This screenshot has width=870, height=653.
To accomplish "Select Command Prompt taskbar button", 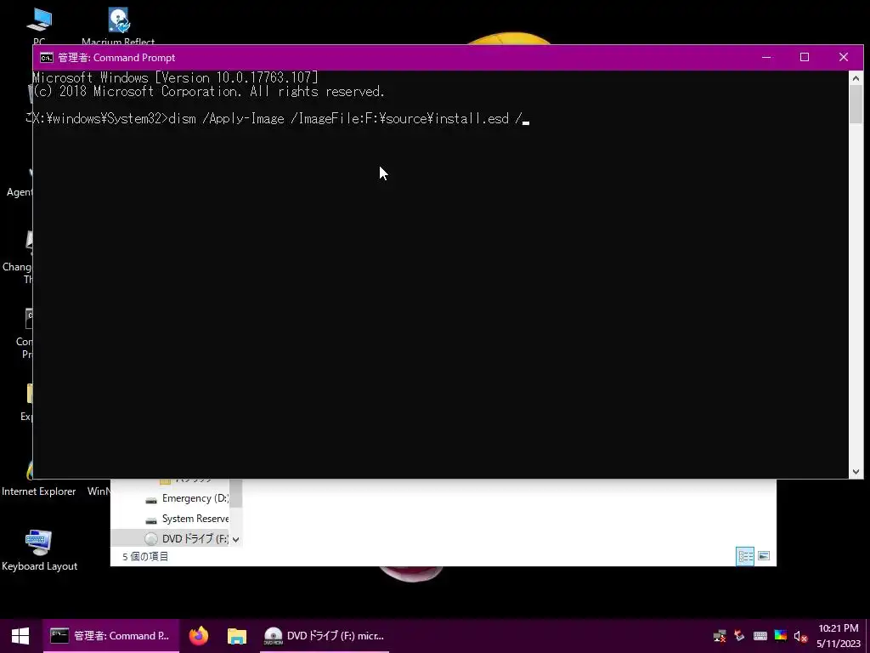I will click(x=111, y=636).
